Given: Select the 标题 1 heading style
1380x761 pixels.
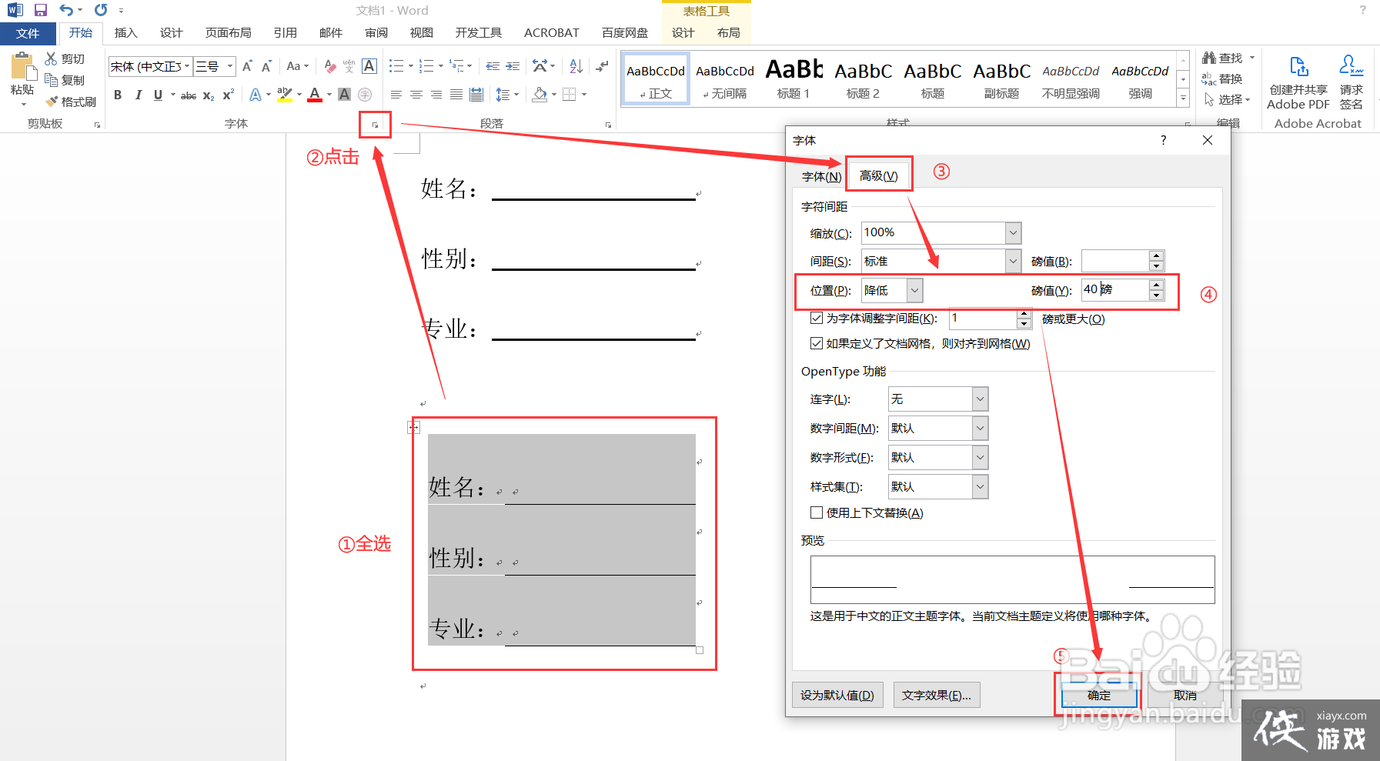Looking at the screenshot, I should point(794,78).
